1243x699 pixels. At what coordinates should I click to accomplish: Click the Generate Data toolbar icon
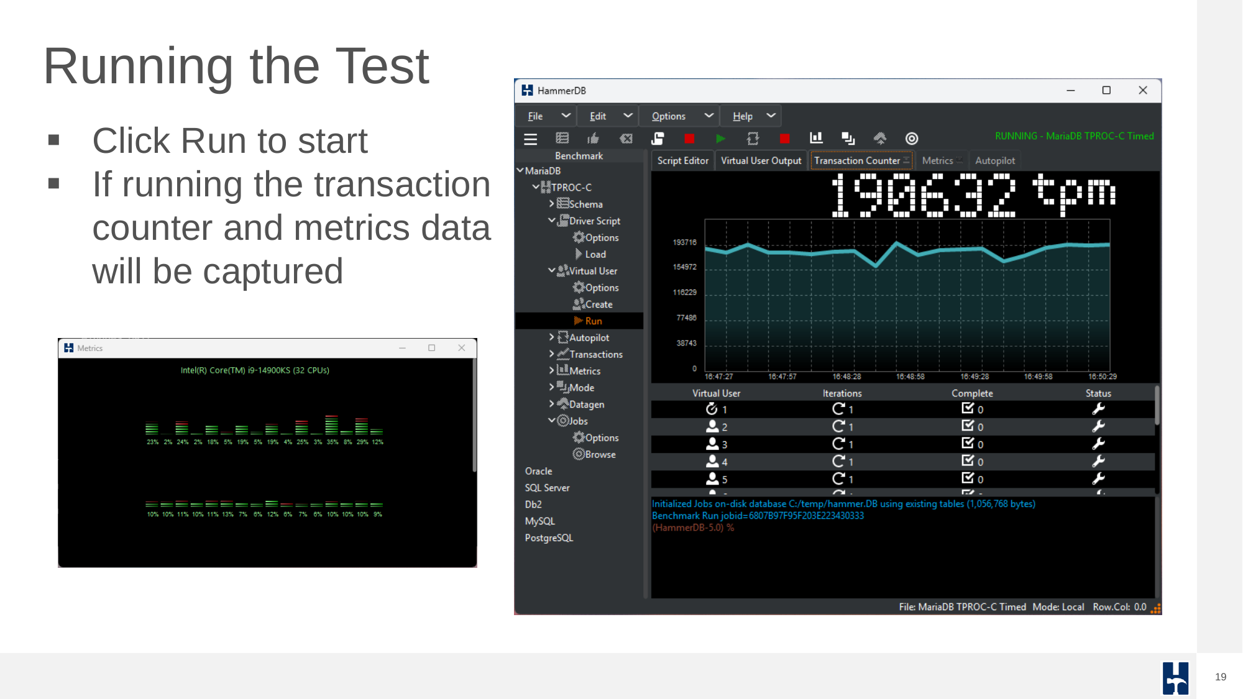coord(880,139)
